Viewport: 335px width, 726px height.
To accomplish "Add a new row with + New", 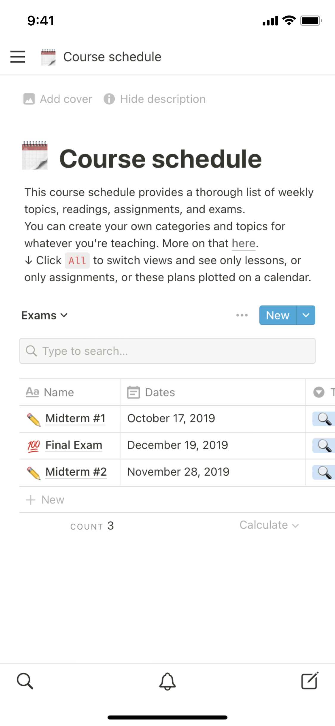I will click(45, 500).
